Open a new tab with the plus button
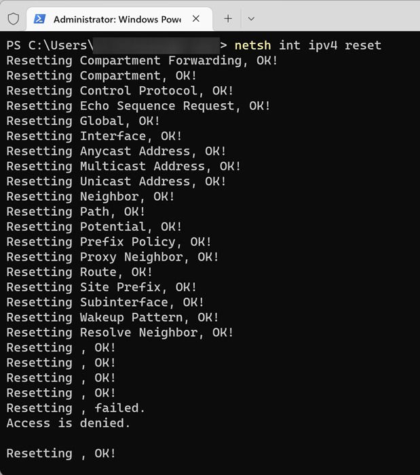Image resolution: width=420 pixels, height=475 pixels. [x=228, y=19]
